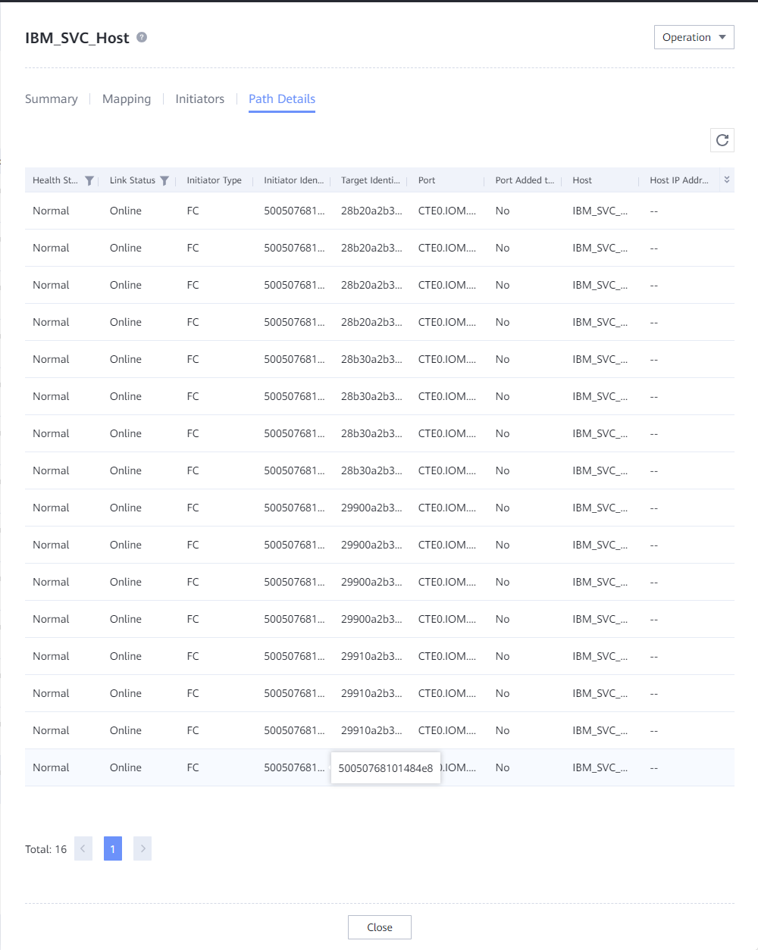Viewport: 758px width, 950px height.
Task: Select the Path Details tab
Action: pyautogui.click(x=282, y=98)
